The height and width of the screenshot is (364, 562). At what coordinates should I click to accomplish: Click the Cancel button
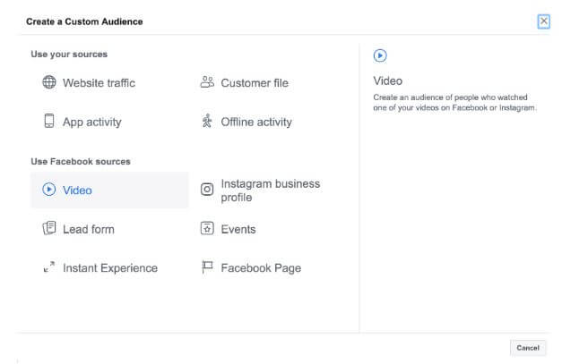[x=528, y=348]
